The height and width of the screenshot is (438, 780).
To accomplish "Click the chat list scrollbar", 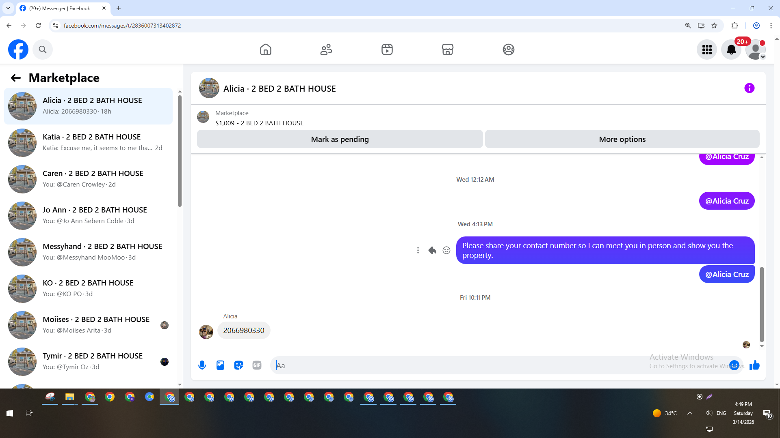I will [180, 151].
